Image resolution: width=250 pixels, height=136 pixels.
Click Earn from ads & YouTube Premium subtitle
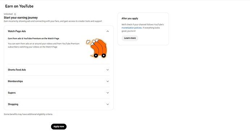33,38
